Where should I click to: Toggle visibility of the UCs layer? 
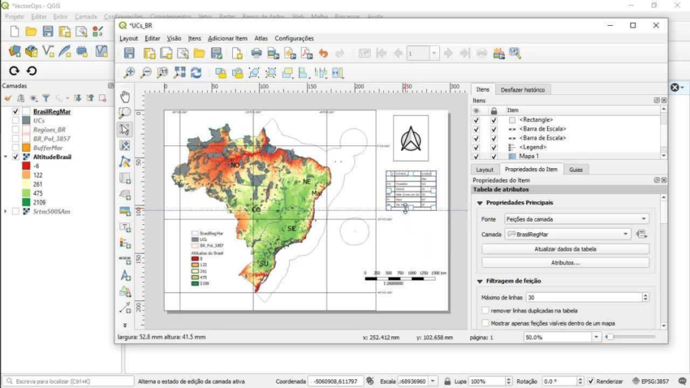pyautogui.click(x=15, y=120)
